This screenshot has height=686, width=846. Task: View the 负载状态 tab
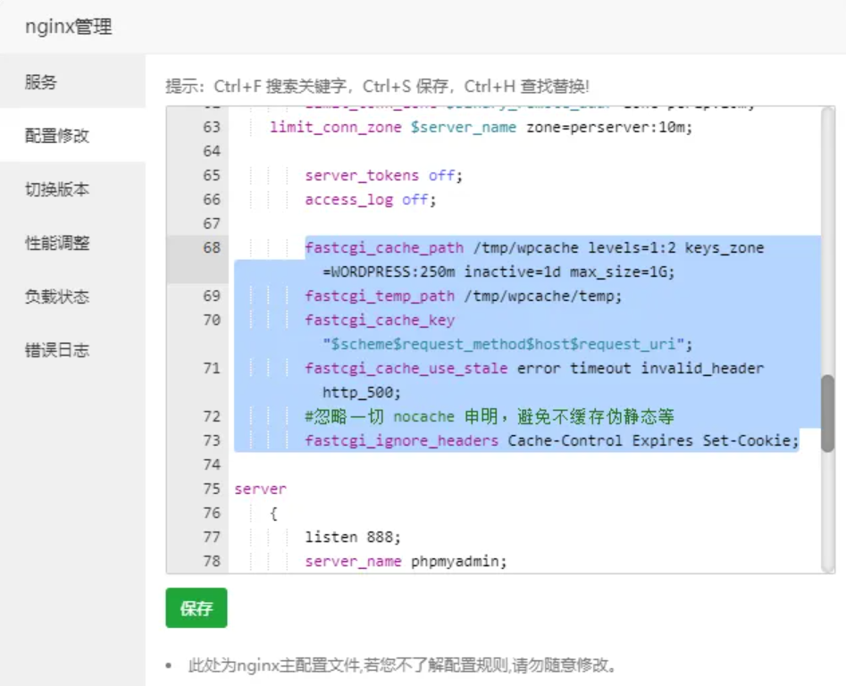click(57, 297)
